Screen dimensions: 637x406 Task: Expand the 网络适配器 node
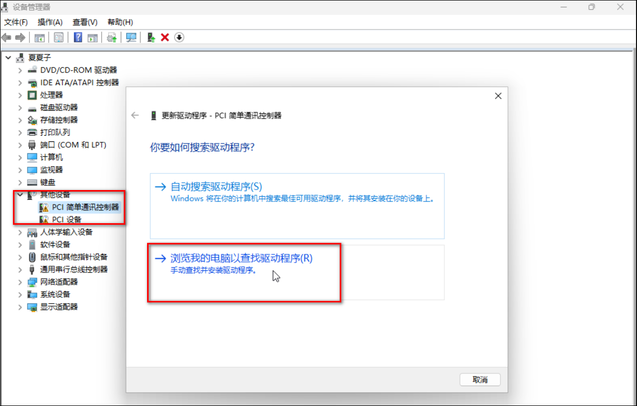coord(20,282)
